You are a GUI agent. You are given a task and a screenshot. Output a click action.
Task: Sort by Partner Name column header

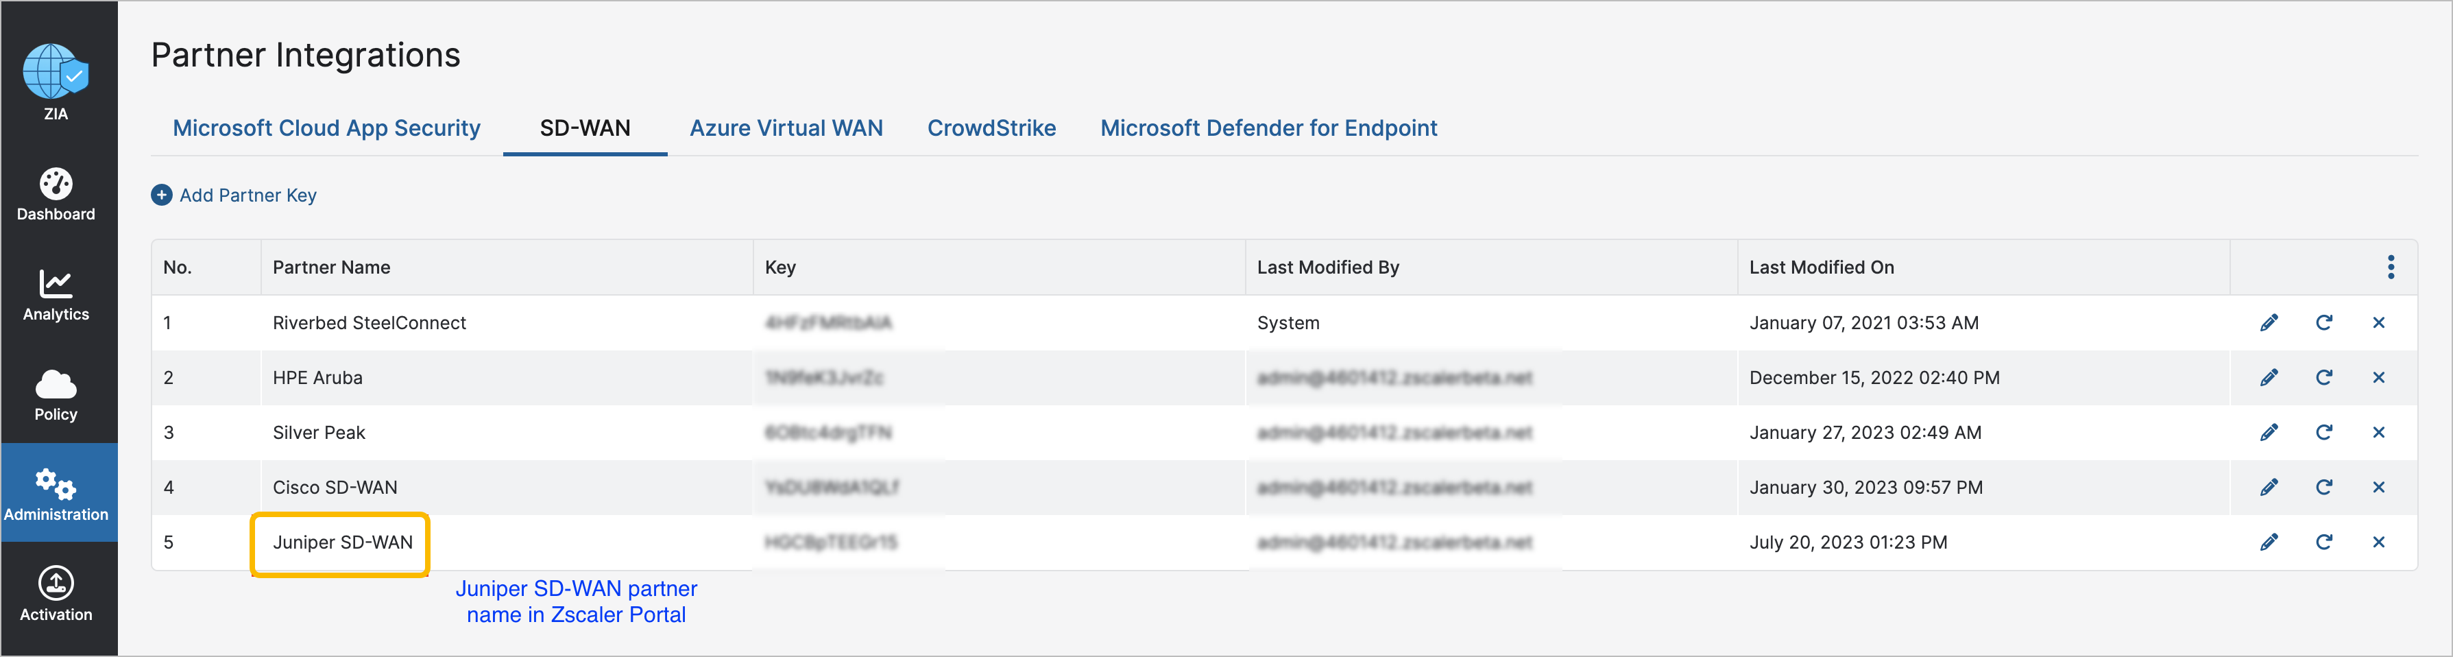[x=331, y=267]
